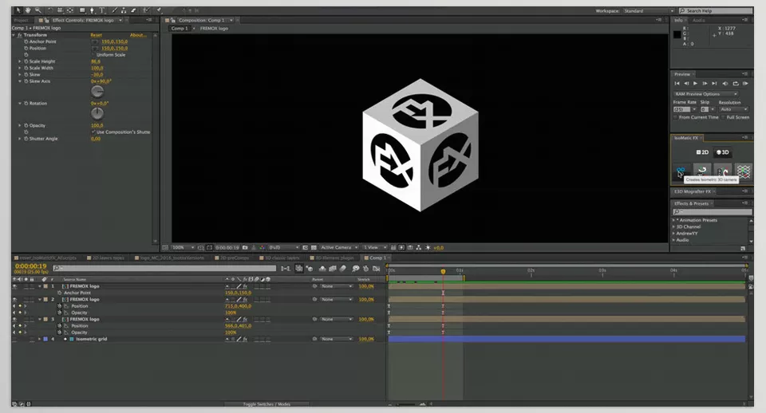The width and height of the screenshot is (766, 413).
Task: Jump to first frame in Preview panel
Action: [x=677, y=84]
